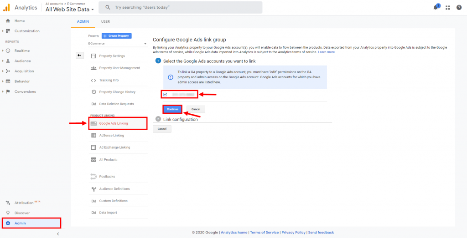Click the Property User Management people icon
Image resolution: width=467 pixels, height=238 pixels.
click(93, 68)
